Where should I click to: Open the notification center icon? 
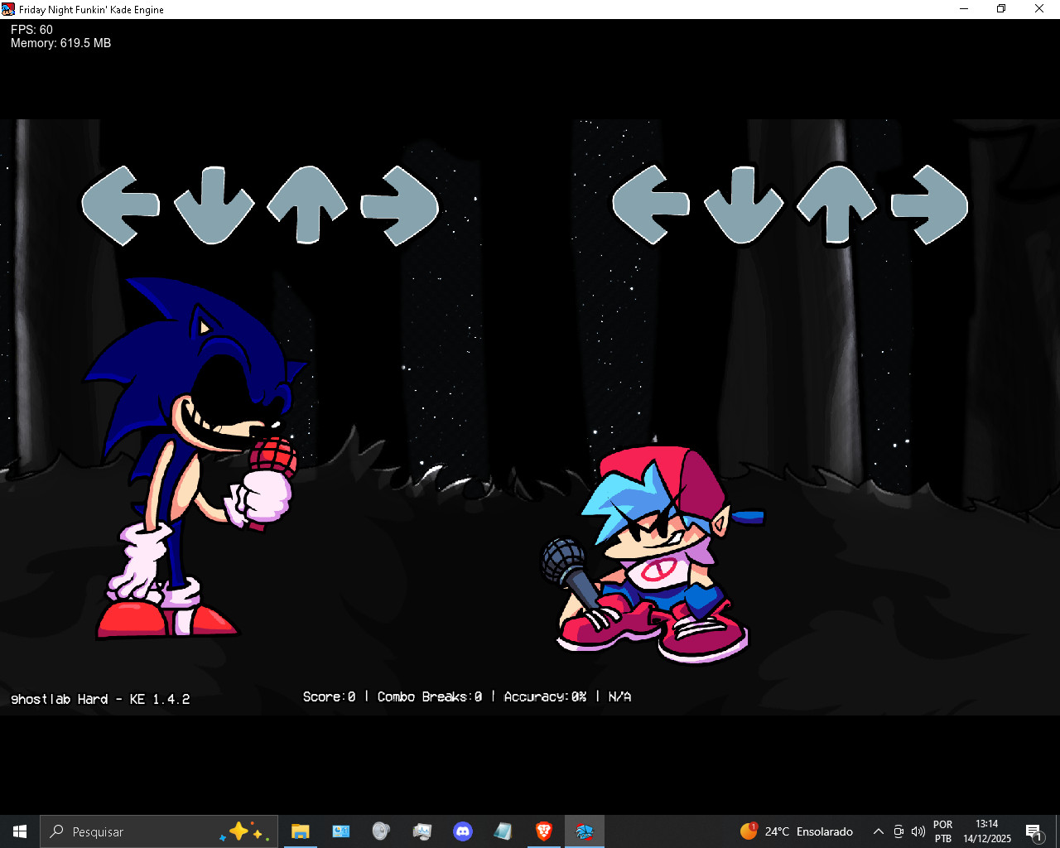point(1033,832)
